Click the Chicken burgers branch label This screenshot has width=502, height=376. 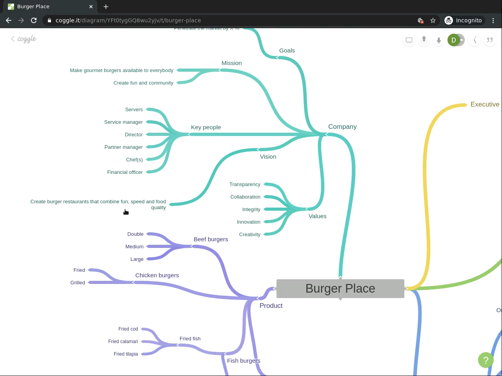click(157, 275)
